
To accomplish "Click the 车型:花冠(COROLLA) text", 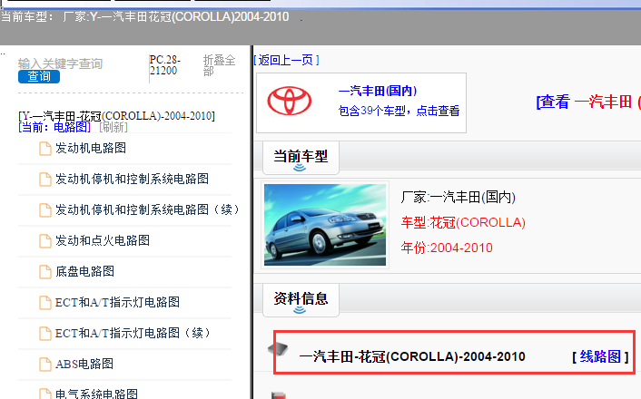I will coord(463,222).
